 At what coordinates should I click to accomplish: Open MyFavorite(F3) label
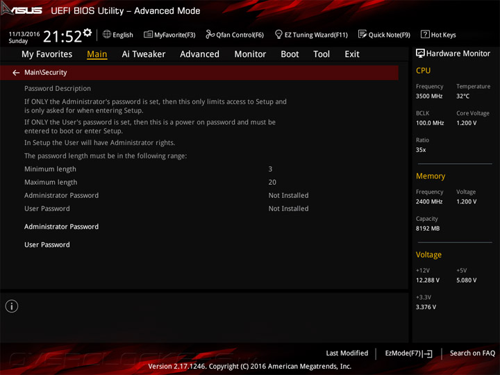(175, 35)
